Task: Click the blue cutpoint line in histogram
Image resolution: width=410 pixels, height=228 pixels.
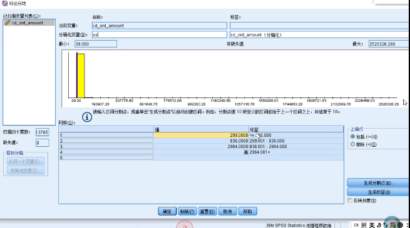Action: [77, 75]
